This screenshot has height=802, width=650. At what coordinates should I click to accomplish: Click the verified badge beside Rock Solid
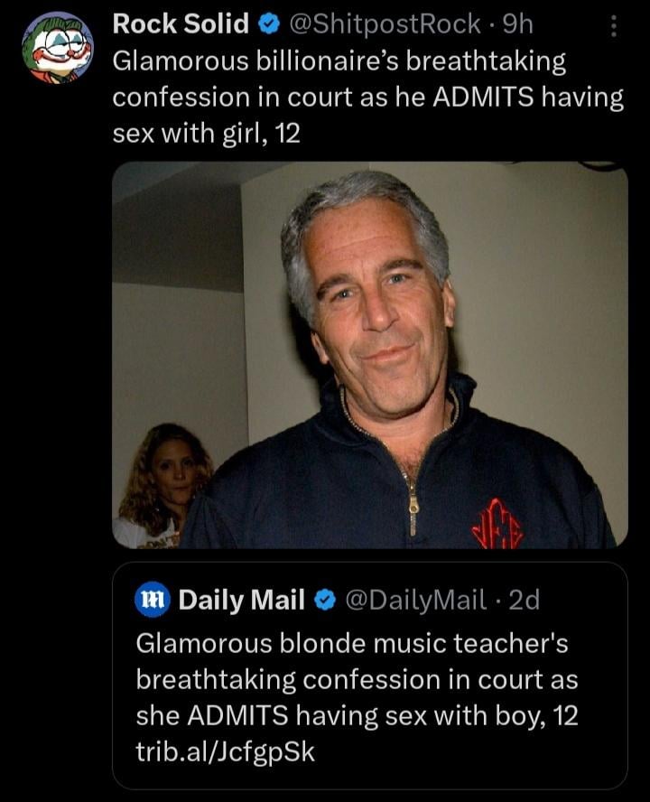click(269, 25)
